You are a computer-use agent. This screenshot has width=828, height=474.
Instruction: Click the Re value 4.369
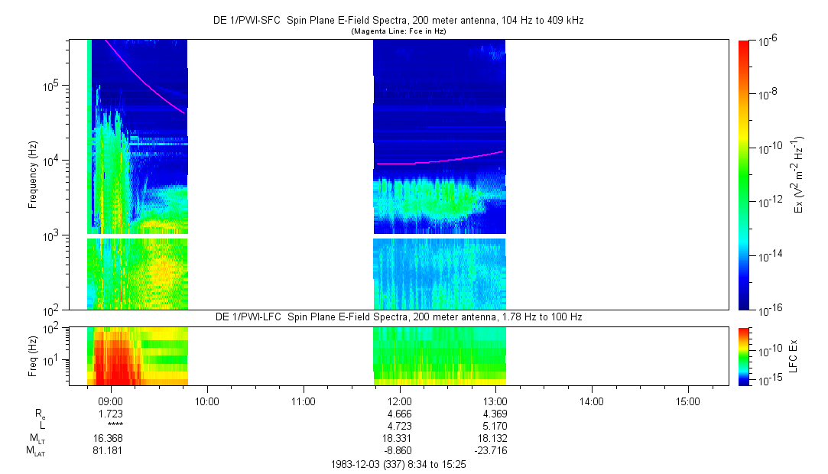pyautogui.click(x=495, y=414)
